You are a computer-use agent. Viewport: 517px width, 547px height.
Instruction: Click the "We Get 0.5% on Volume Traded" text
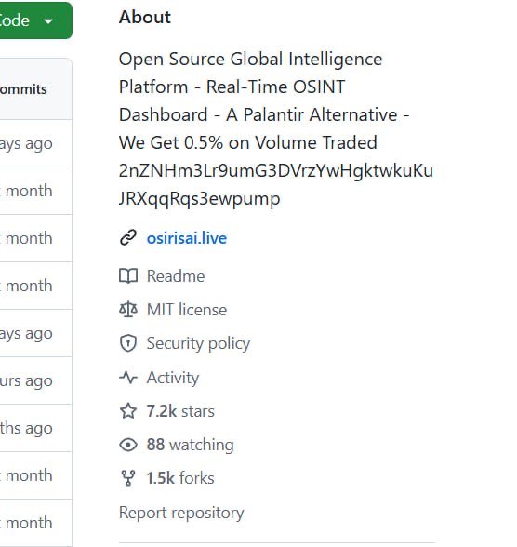point(248,142)
